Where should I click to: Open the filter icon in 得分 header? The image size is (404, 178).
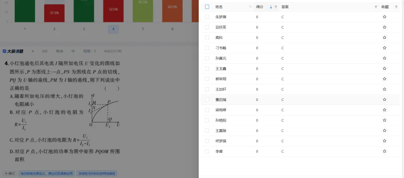[x=276, y=7]
